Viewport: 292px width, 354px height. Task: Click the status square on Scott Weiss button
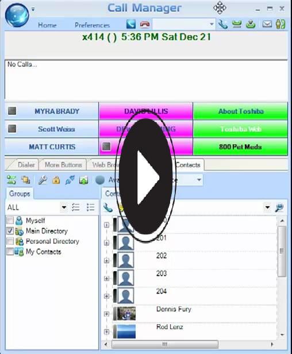(x=12, y=129)
